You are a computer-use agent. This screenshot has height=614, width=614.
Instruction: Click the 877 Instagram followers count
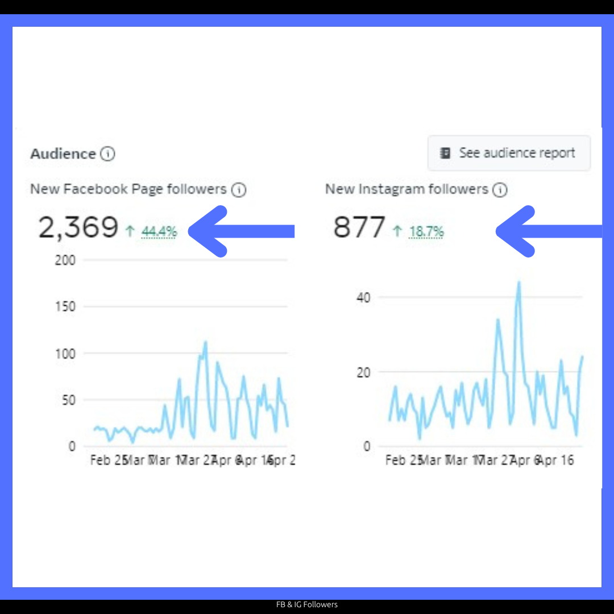(359, 227)
